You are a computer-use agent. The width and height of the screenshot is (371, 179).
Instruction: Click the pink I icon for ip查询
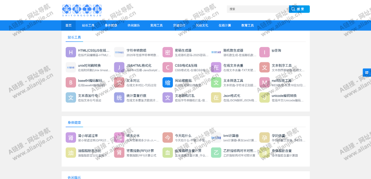(x=264, y=52)
